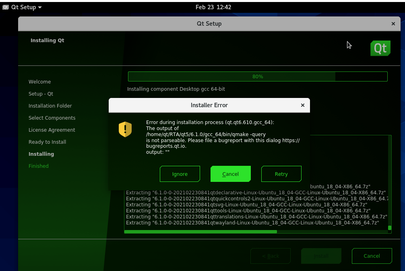Select the Select Components step

(52, 118)
